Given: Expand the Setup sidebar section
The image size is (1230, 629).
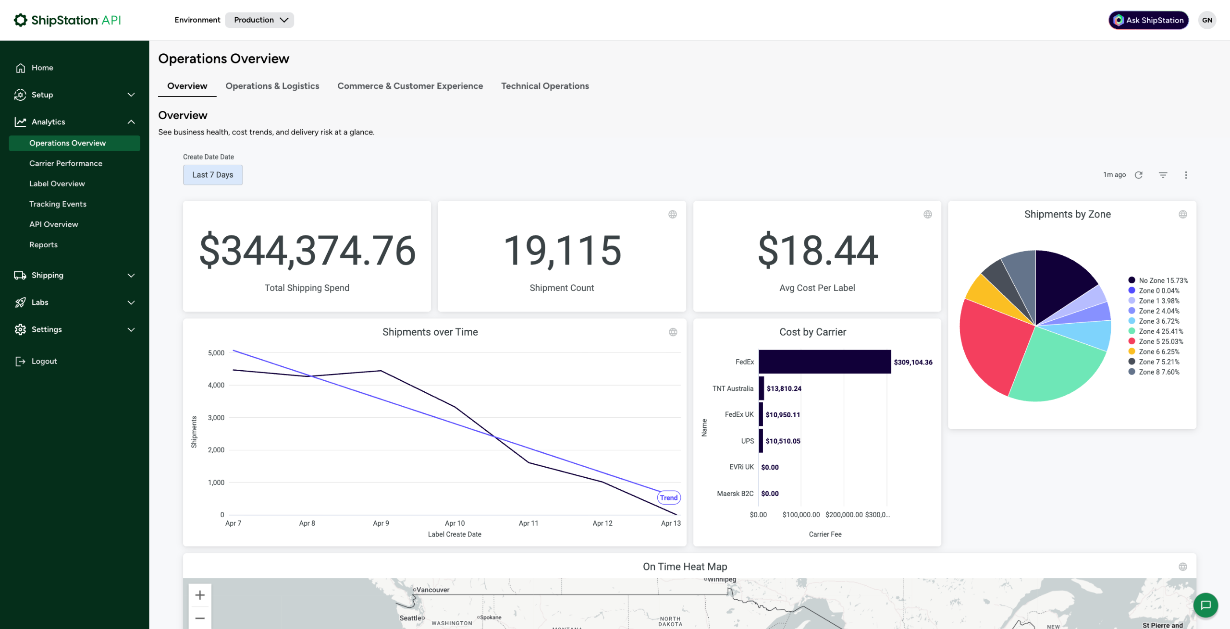Looking at the screenshot, I should tap(74, 95).
